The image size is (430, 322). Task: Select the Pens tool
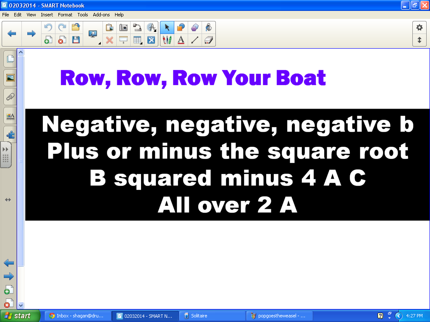167,40
